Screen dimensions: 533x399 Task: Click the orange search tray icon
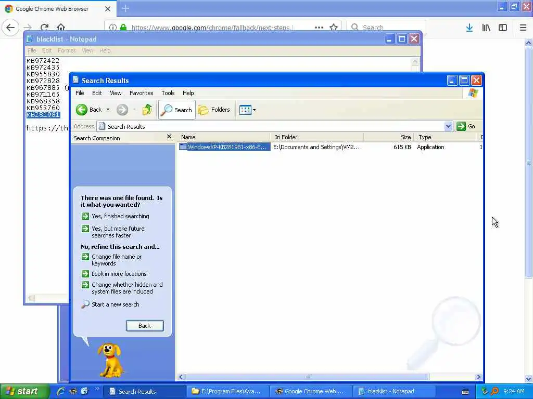(494, 391)
